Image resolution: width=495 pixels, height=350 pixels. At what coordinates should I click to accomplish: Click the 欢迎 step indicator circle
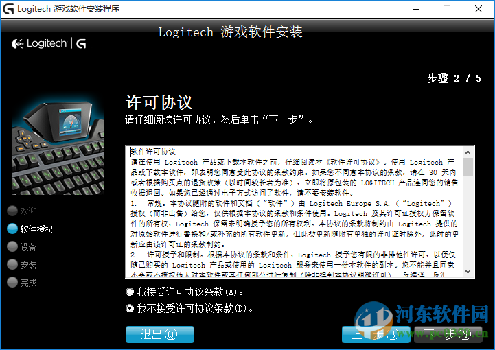(x=12, y=211)
